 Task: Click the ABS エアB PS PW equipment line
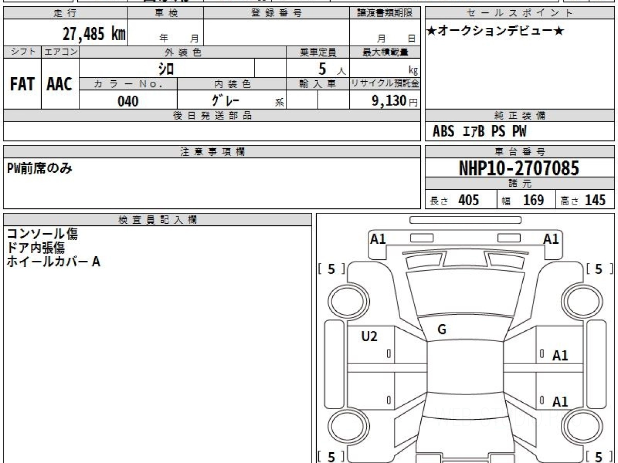479,132
